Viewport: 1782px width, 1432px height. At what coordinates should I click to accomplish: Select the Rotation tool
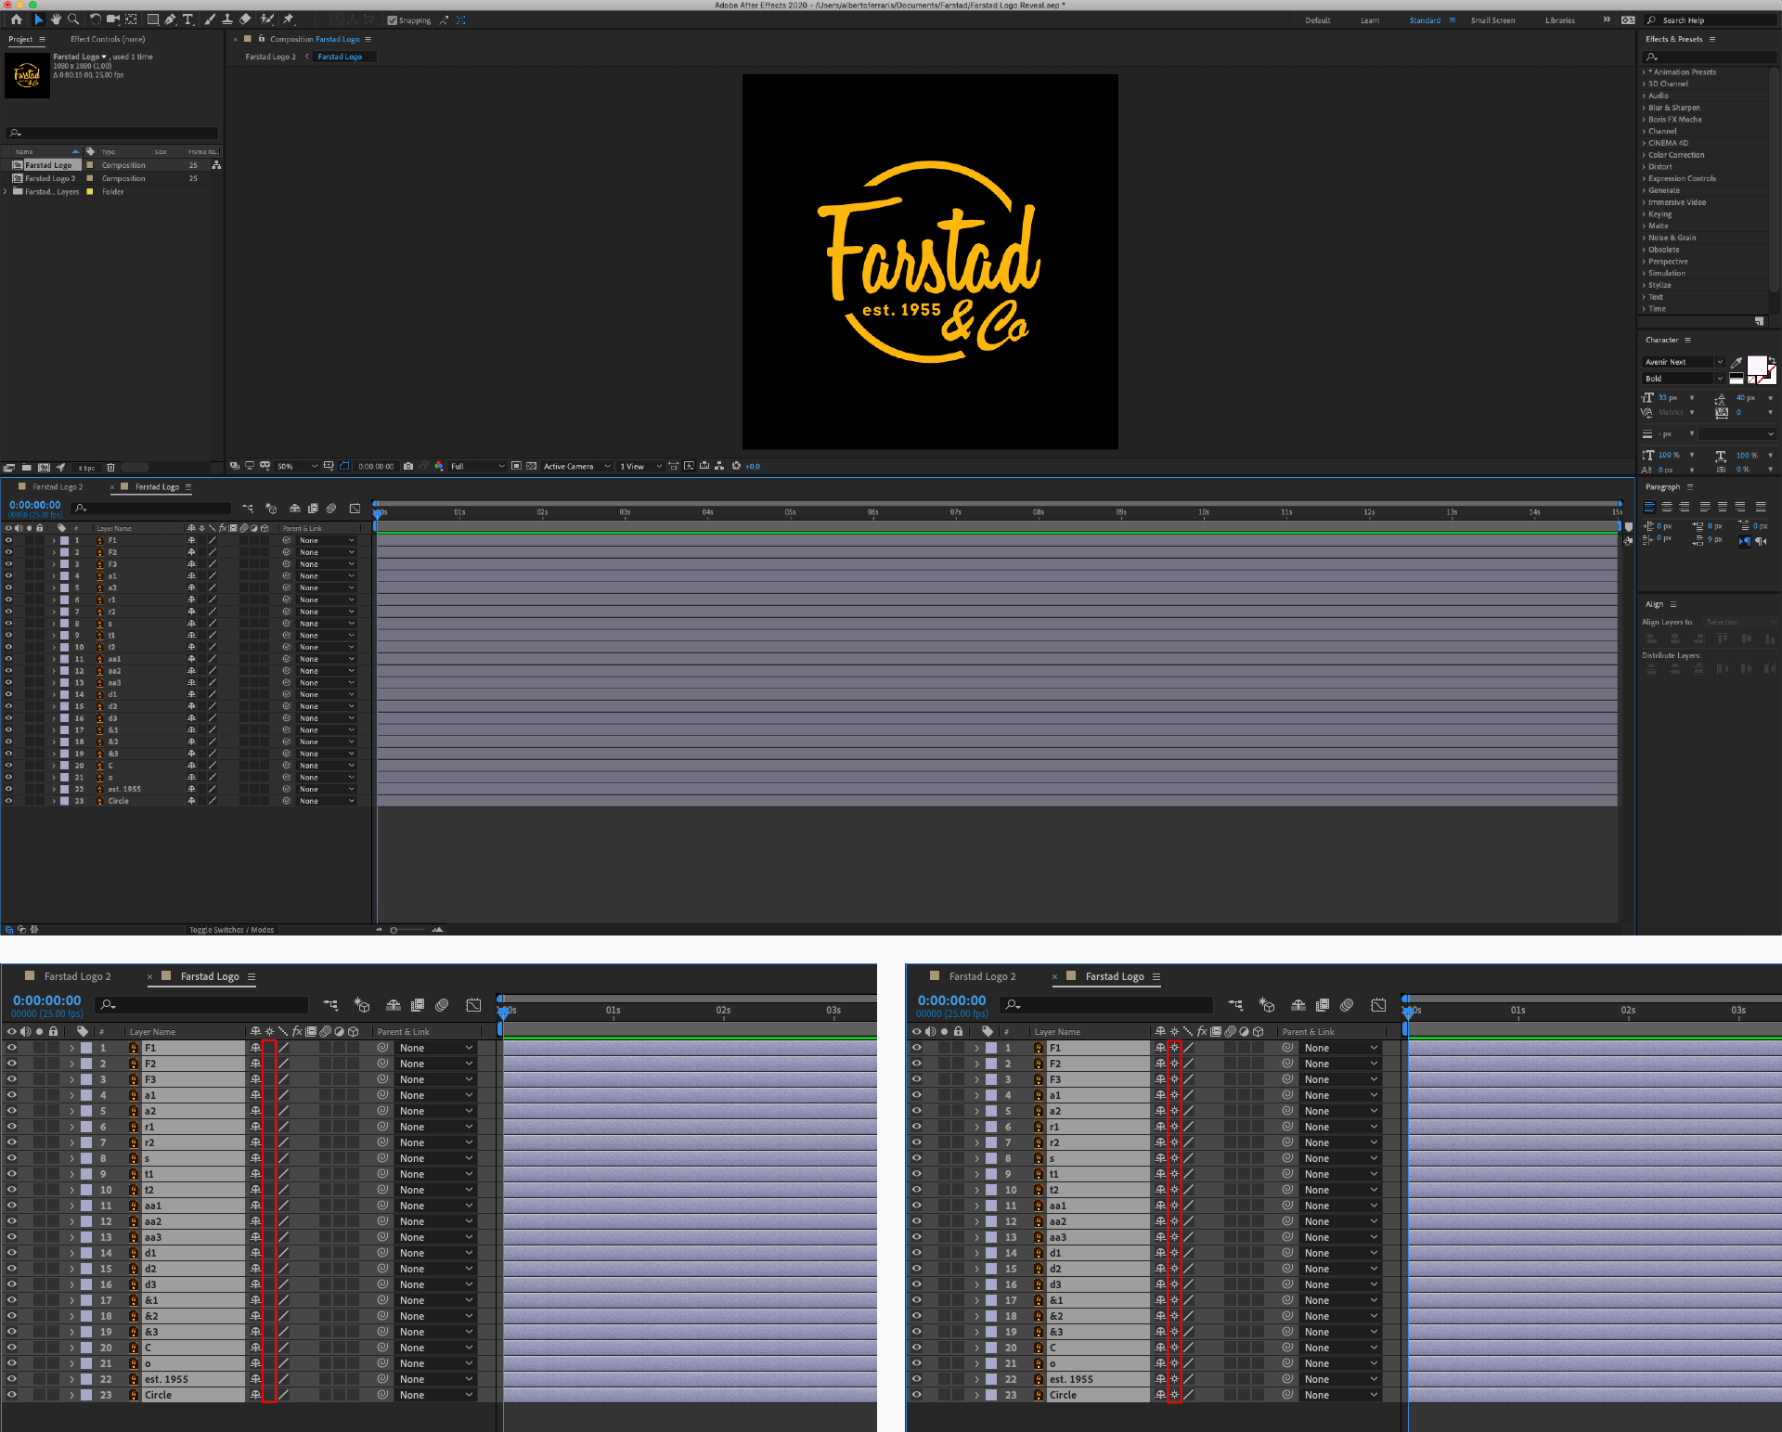(96, 19)
